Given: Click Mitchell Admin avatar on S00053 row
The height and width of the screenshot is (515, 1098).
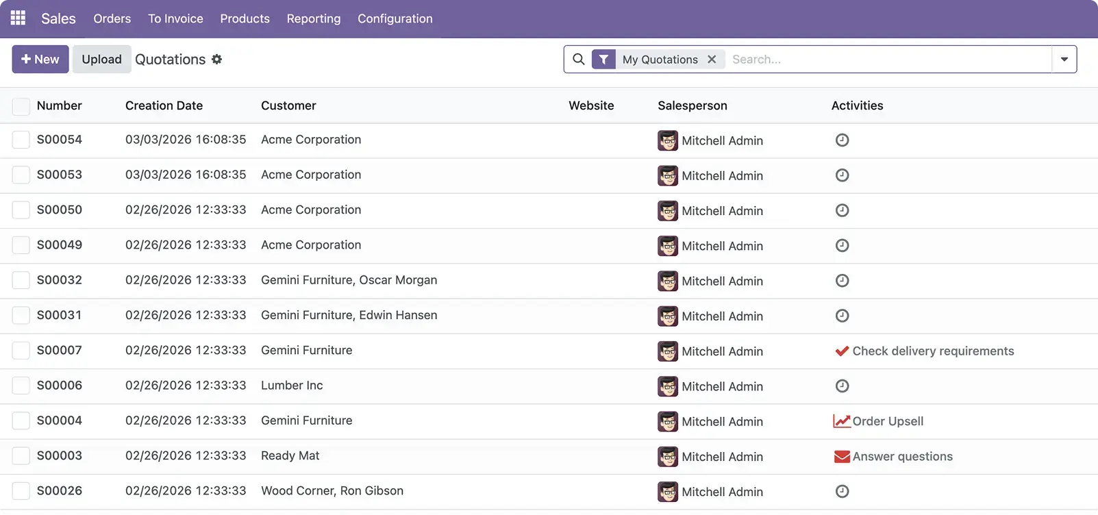Looking at the screenshot, I should pyautogui.click(x=667, y=176).
